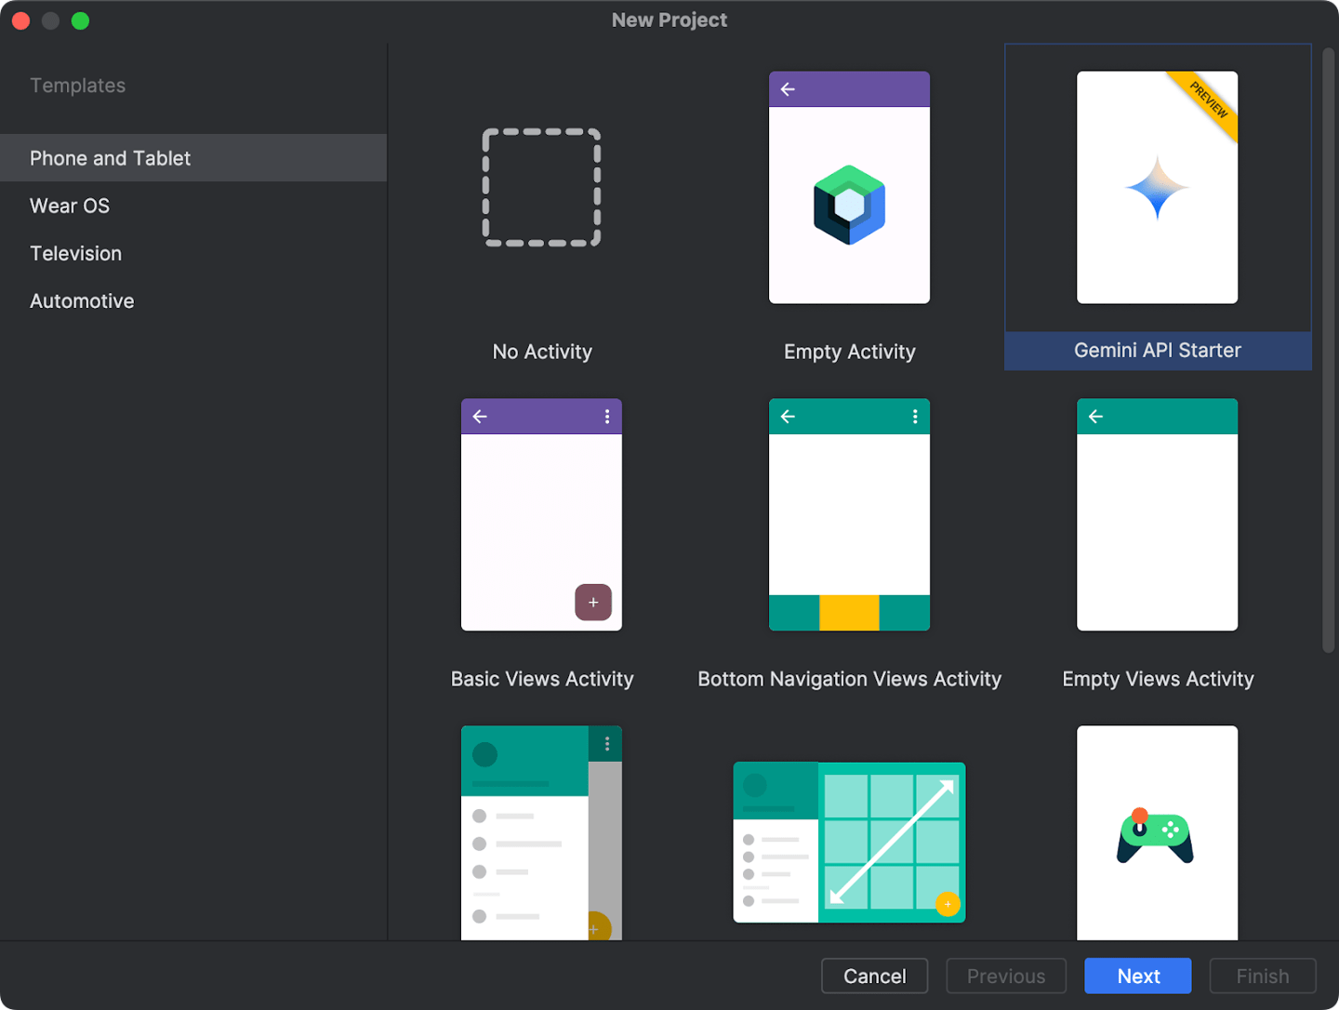Viewport: 1339px width, 1010px height.
Task: Select the Gemini API Starter template
Action: click(1157, 188)
